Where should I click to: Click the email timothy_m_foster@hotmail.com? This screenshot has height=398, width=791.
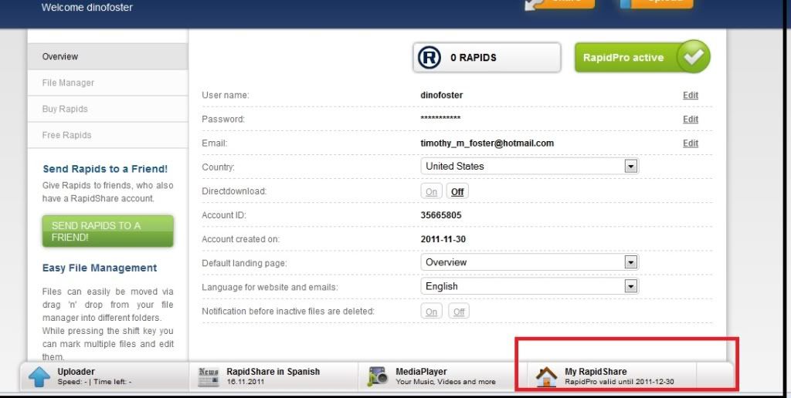tap(487, 143)
